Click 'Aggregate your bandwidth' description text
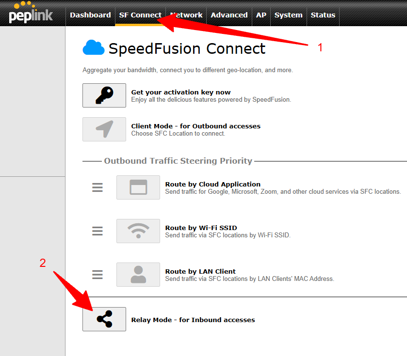The width and height of the screenshot is (407, 356). [x=188, y=70]
